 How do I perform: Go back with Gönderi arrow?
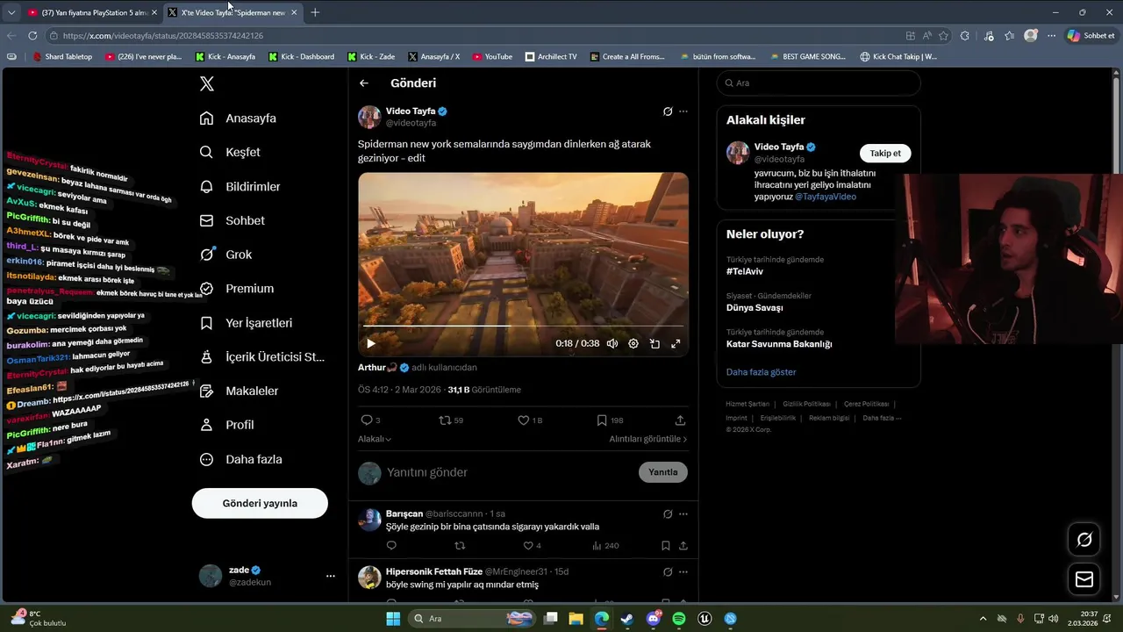[364, 83]
